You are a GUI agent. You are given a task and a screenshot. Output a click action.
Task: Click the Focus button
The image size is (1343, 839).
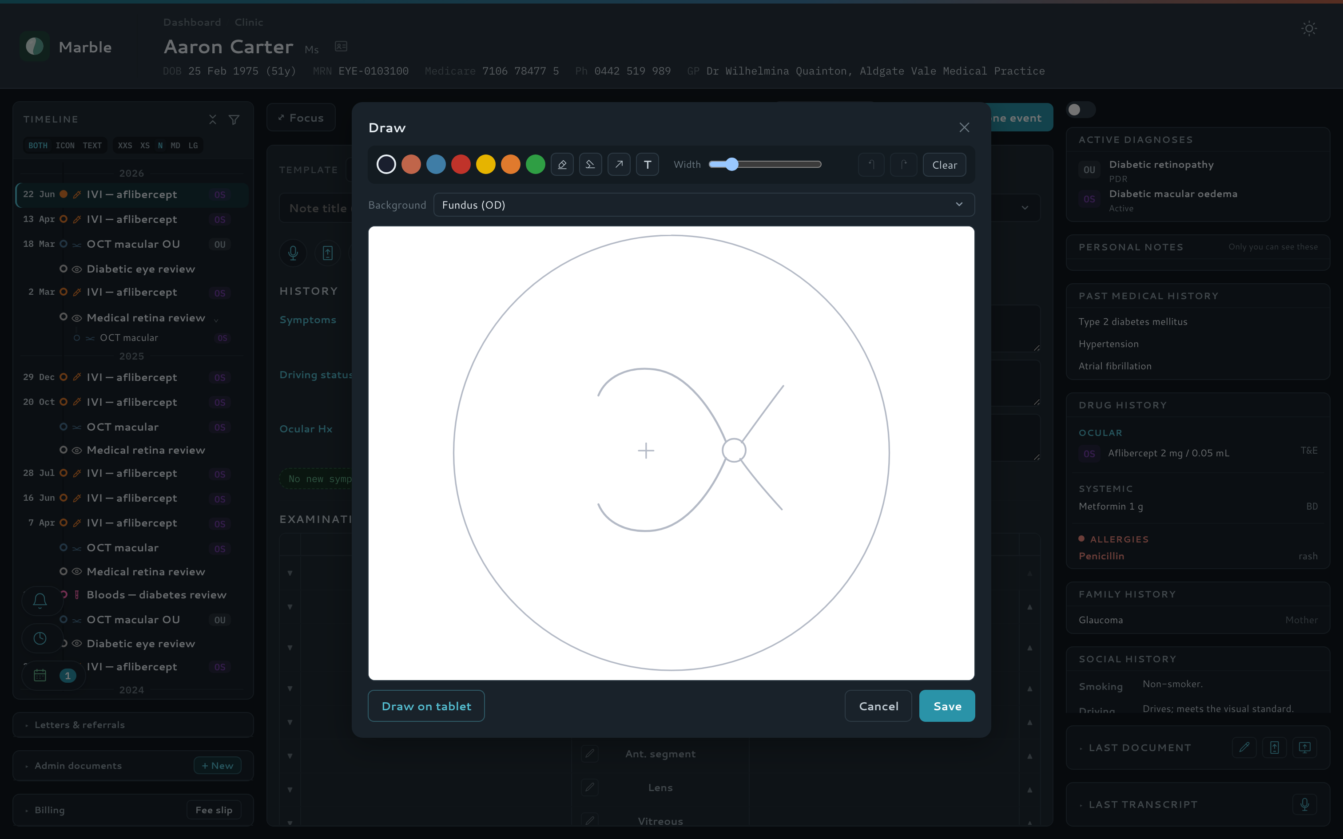(x=302, y=118)
